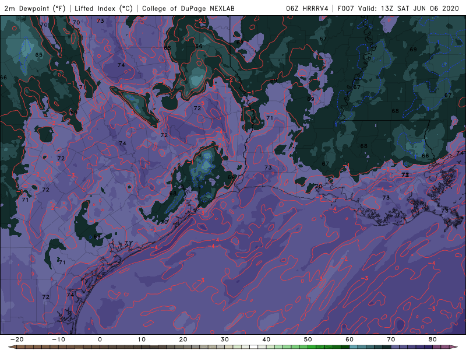Viewport: 466px width, 350px height.
Task: Click the '50' color bar label
Action: [x=308, y=339]
